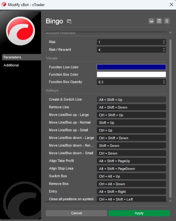This screenshot has height=221, width=176.
Task: Decrement the Risk / Reward value
Action: tap(164, 51)
